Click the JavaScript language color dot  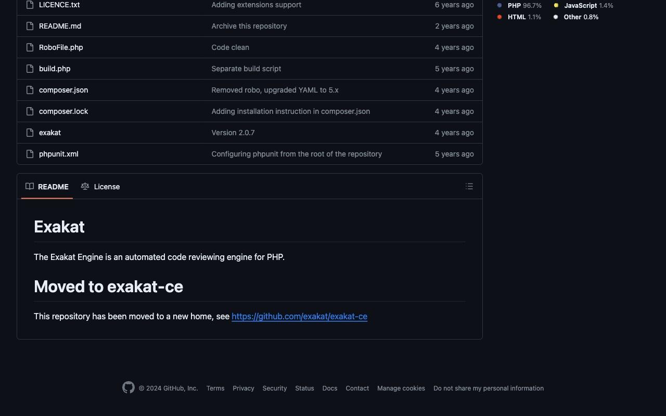[x=556, y=5]
